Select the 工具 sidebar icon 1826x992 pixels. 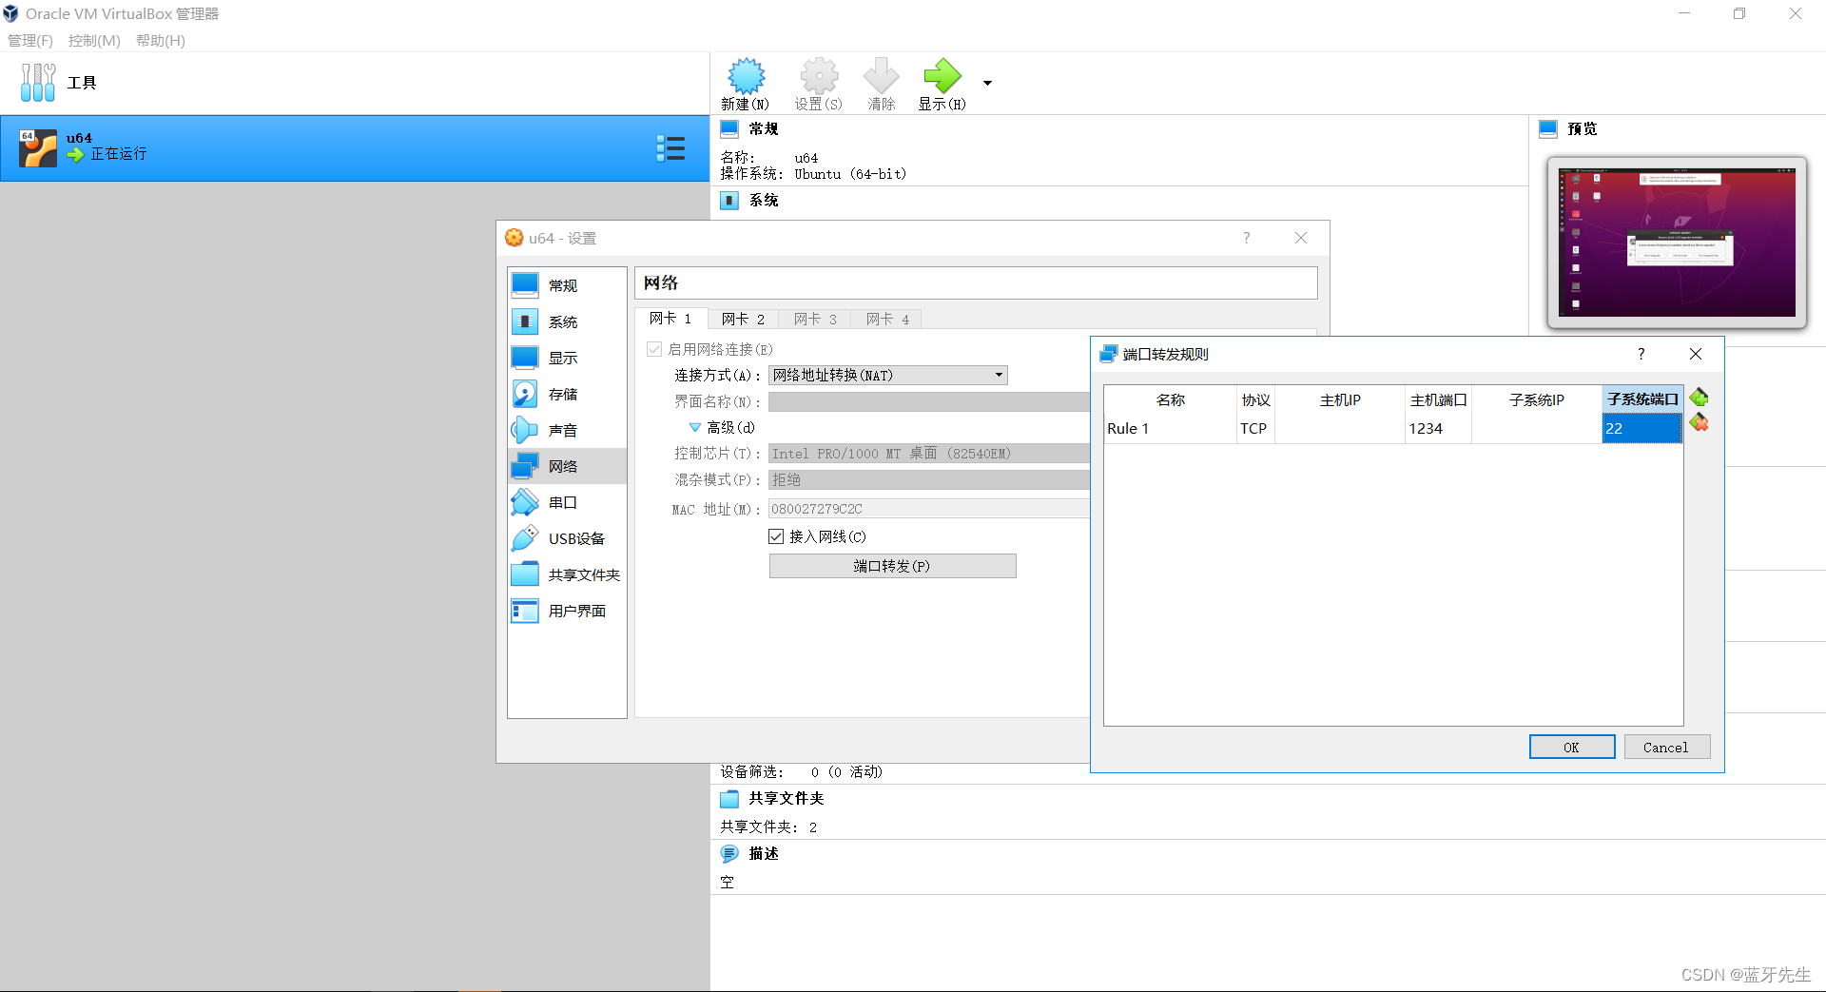pyautogui.click(x=57, y=83)
